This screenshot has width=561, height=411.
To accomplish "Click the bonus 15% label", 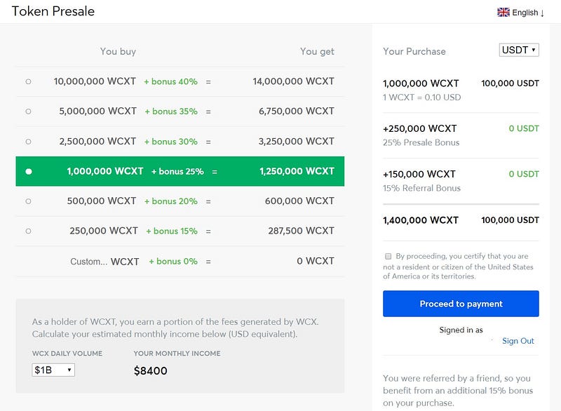I will 172,231.
